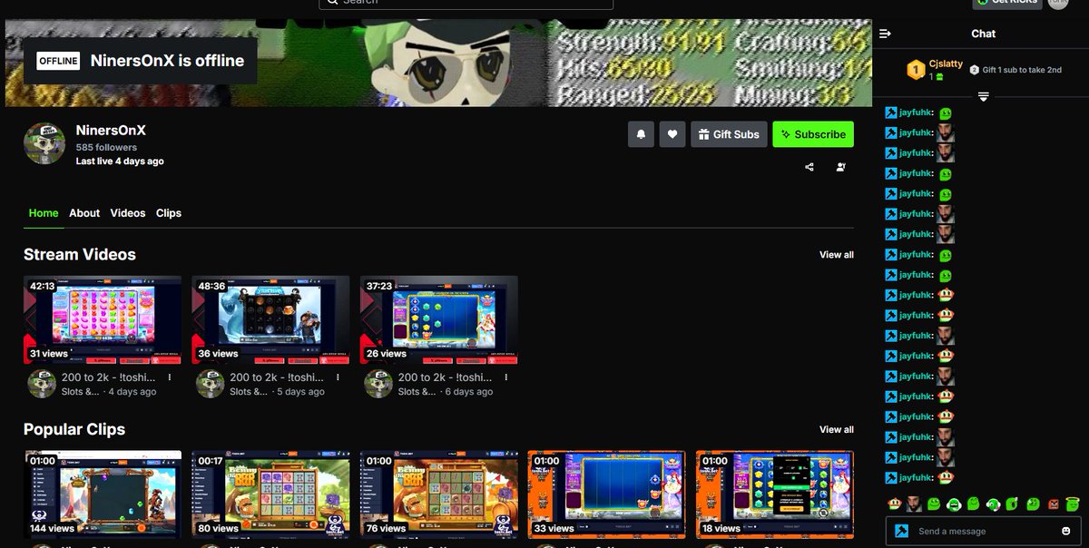Click the 'NinersOnX is offline' banner text
The width and height of the screenshot is (1089, 548).
coord(167,61)
